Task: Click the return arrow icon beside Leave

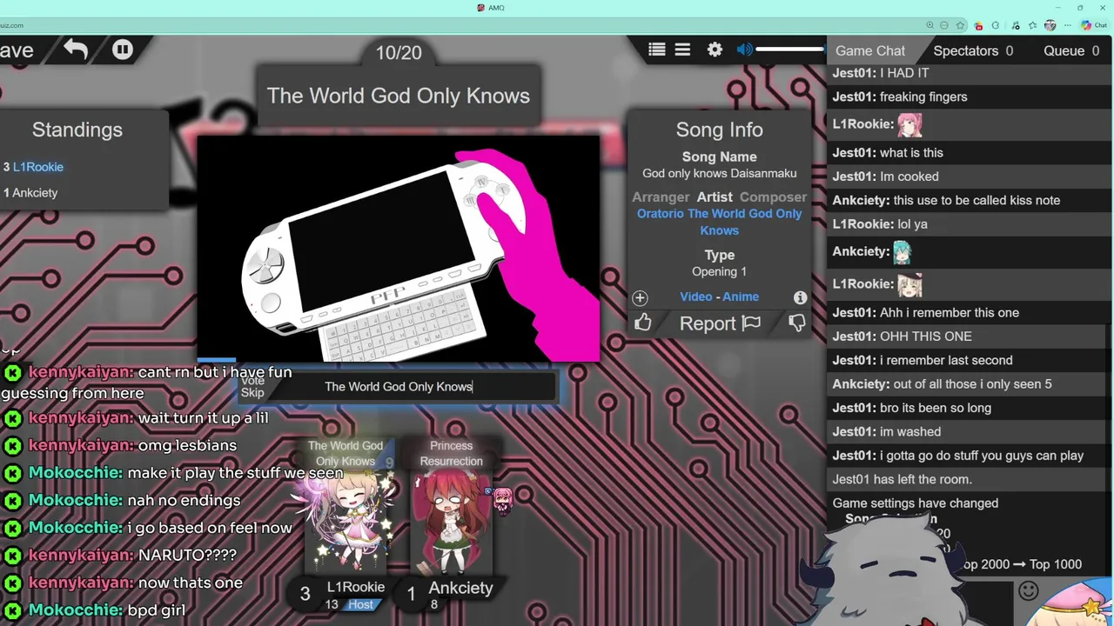Action: [76, 50]
